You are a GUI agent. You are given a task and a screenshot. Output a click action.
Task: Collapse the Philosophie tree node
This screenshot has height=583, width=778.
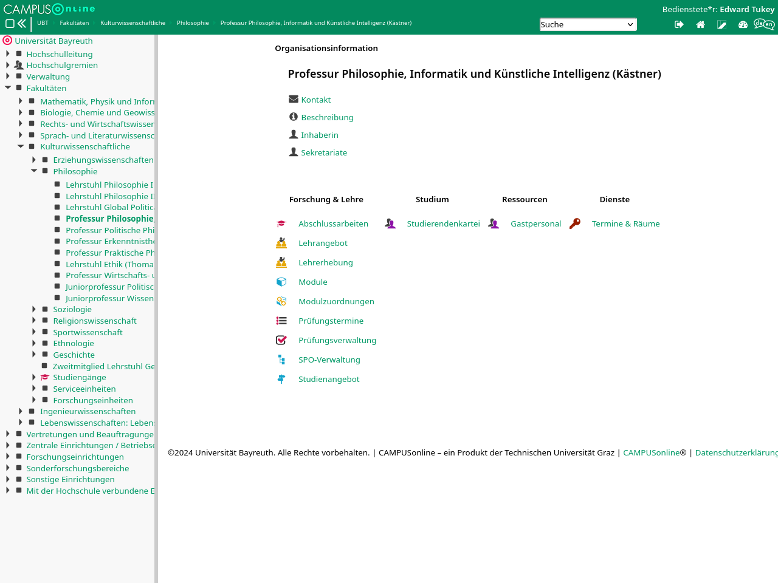pos(34,171)
